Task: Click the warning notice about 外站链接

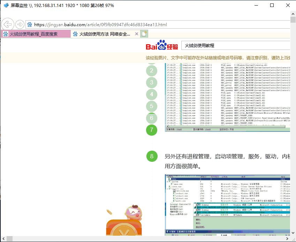Action: [x=218, y=58]
